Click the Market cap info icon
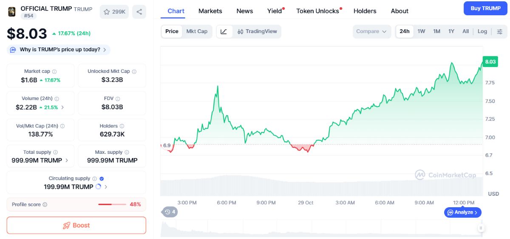This screenshot has width=510, height=239. (x=54, y=72)
